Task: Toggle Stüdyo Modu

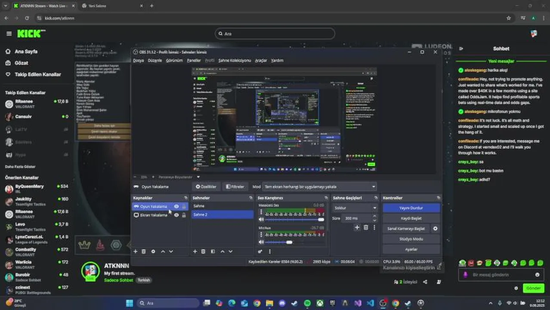Action: click(411, 239)
